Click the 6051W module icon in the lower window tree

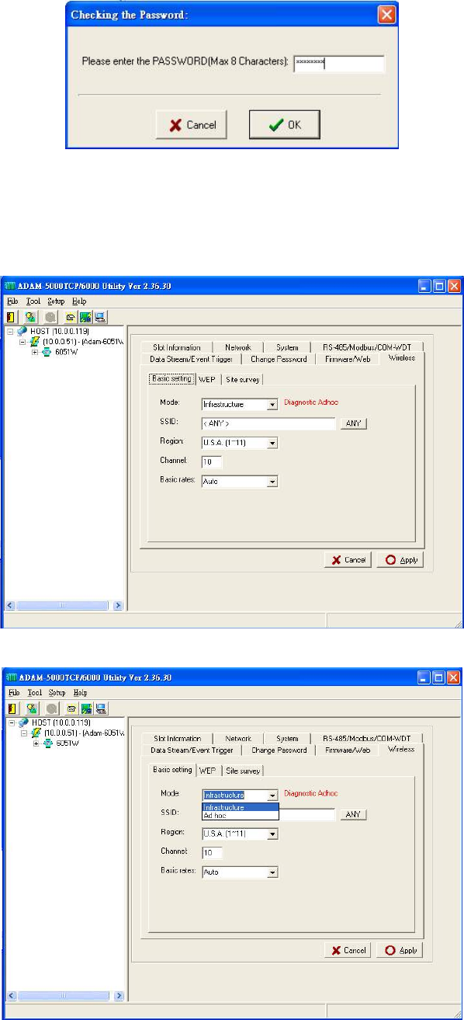click(48, 743)
